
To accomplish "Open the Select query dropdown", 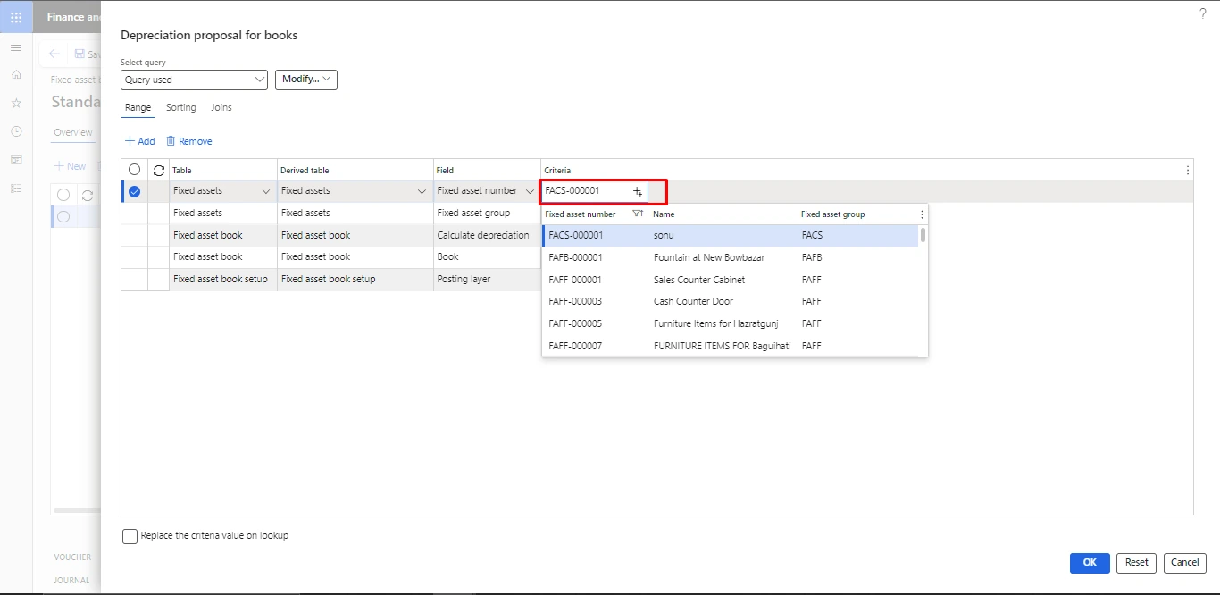I will 194,80.
